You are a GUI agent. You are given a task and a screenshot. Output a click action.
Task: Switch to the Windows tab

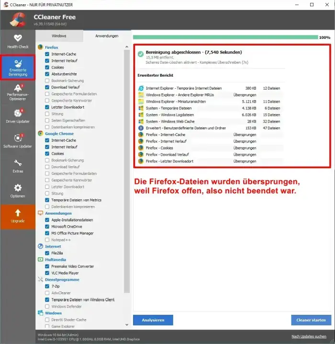tap(59, 36)
